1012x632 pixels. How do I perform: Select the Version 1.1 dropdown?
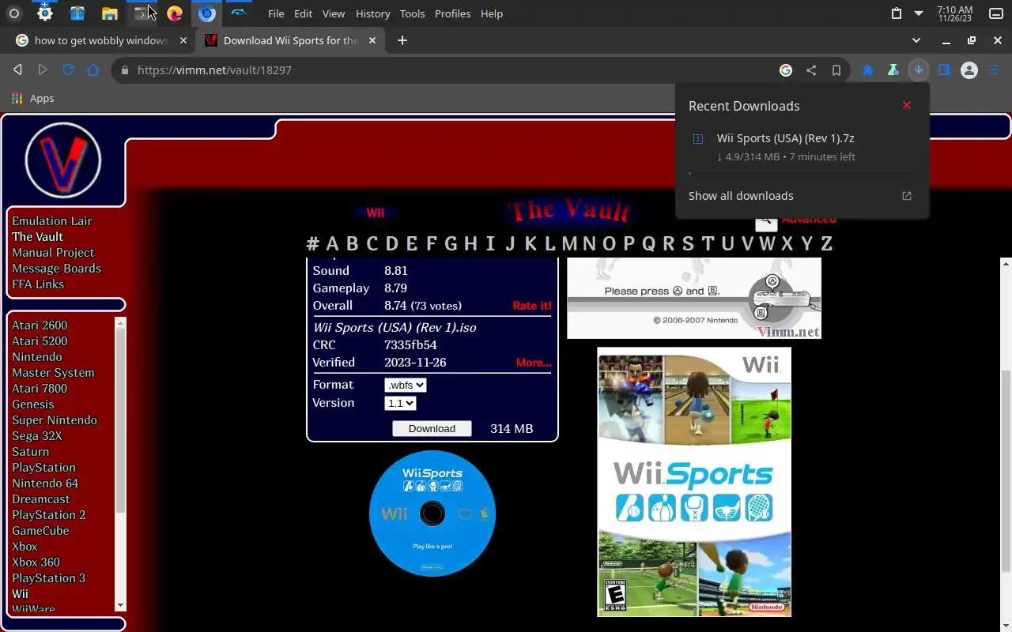tap(400, 403)
